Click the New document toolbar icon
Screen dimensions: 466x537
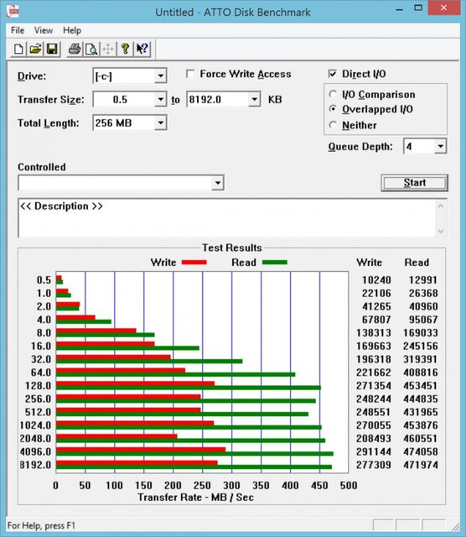pos(18,49)
